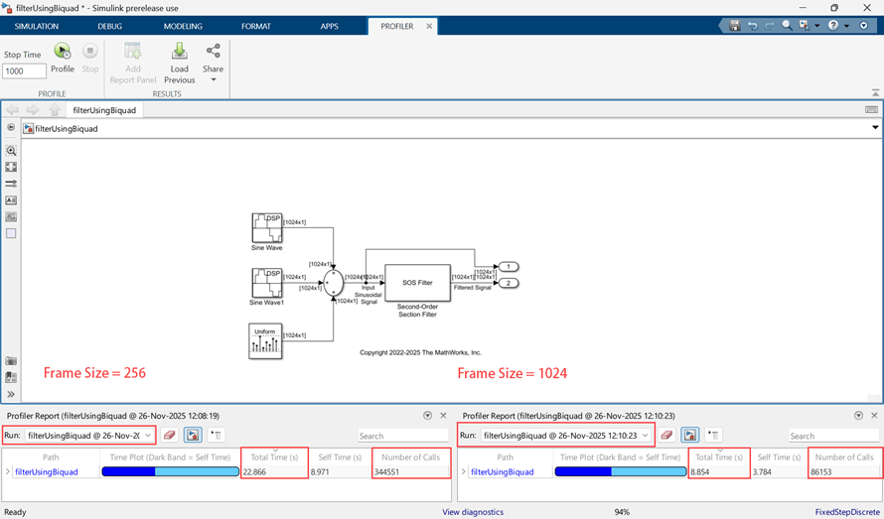Click the keyboard icon in the tab bar
The image size is (884, 519).
click(871, 110)
